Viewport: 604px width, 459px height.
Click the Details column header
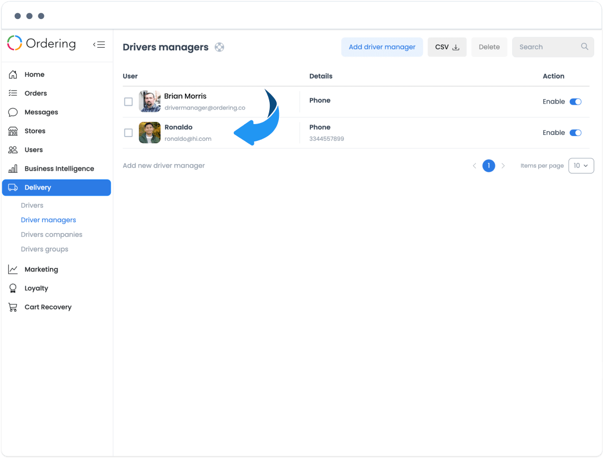pyautogui.click(x=321, y=76)
